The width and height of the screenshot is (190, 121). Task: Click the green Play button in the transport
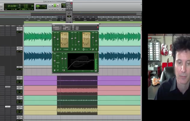click(x=55, y=6)
